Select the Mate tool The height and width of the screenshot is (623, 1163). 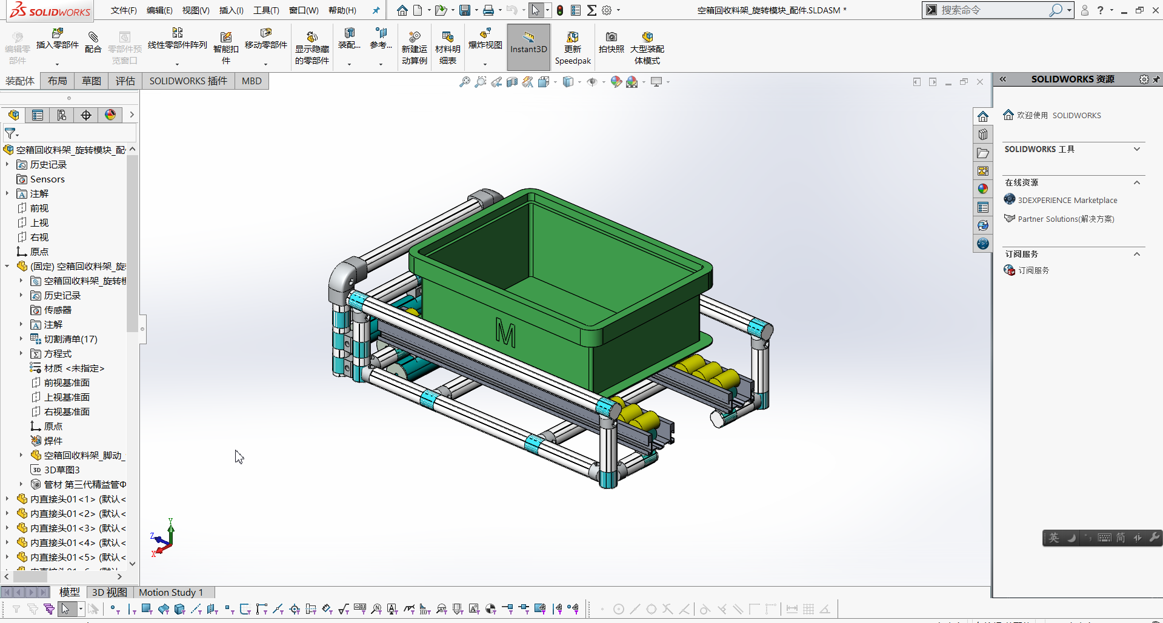93,42
